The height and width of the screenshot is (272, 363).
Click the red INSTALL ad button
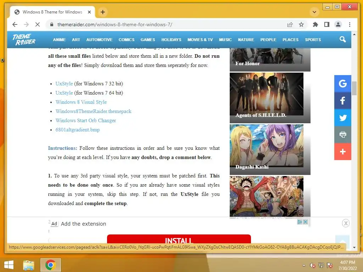[x=179, y=239]
